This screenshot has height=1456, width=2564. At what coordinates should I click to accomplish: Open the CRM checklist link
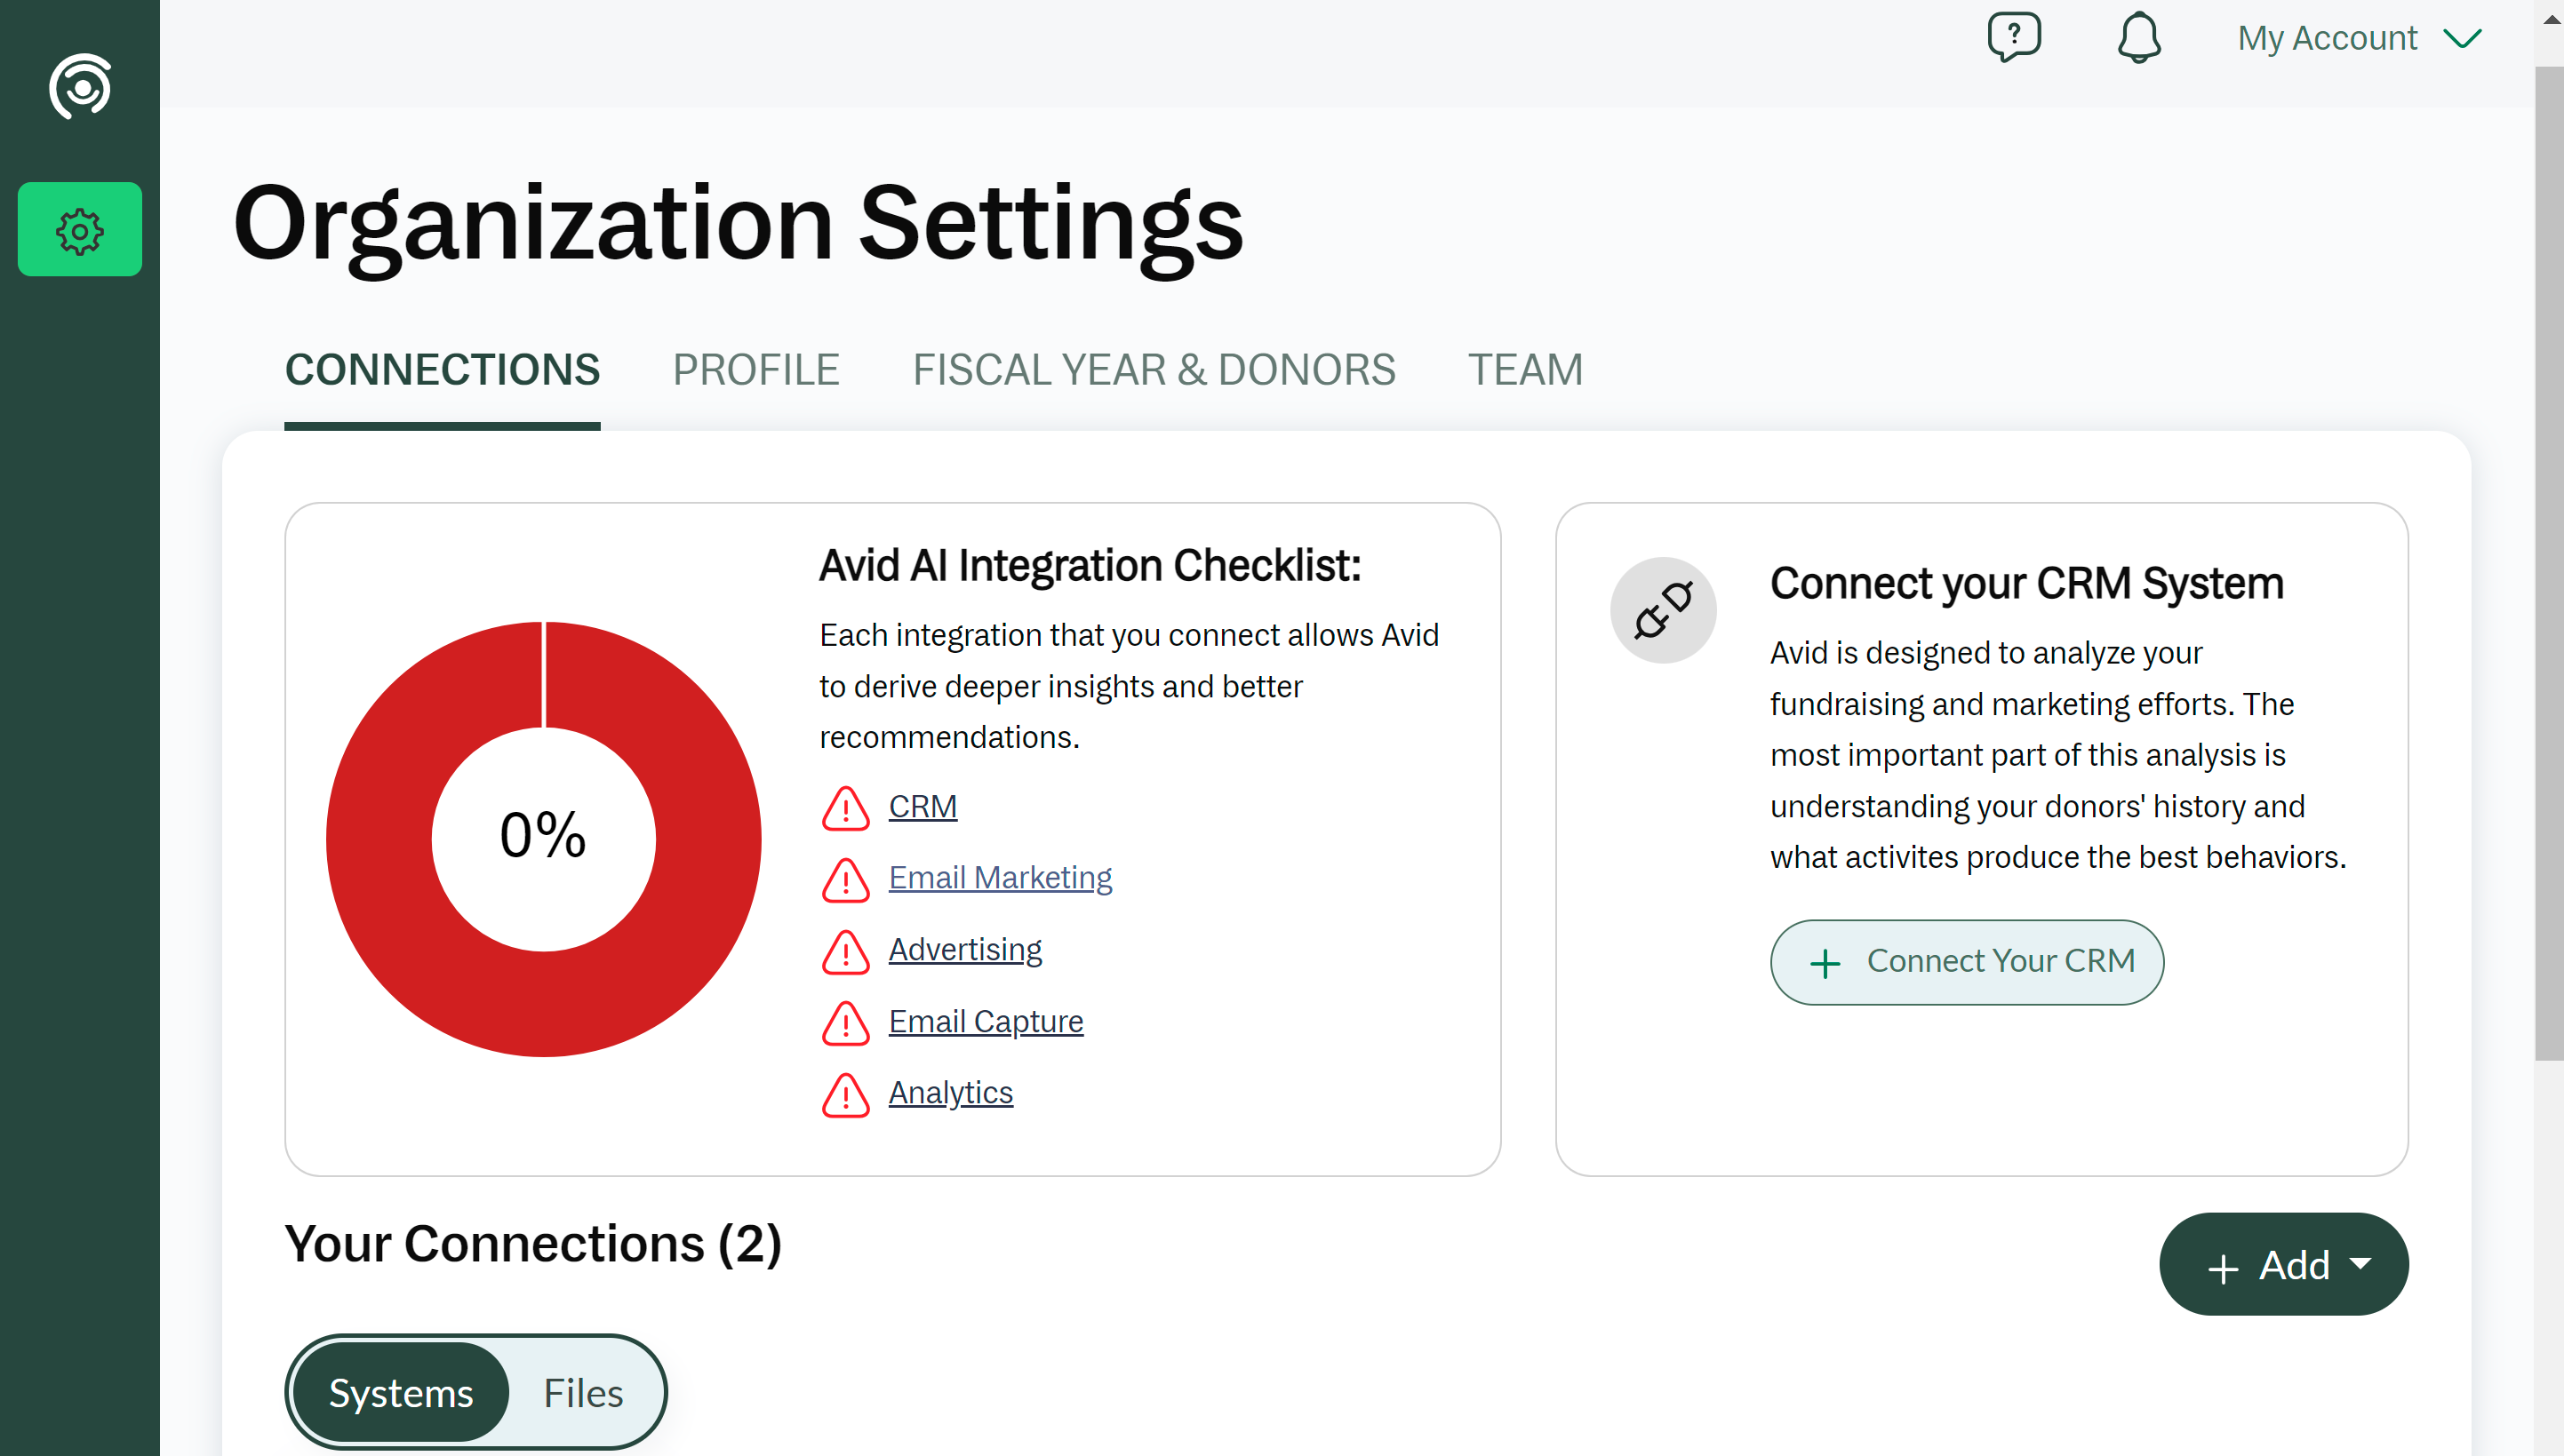click(x=923, y=807)
